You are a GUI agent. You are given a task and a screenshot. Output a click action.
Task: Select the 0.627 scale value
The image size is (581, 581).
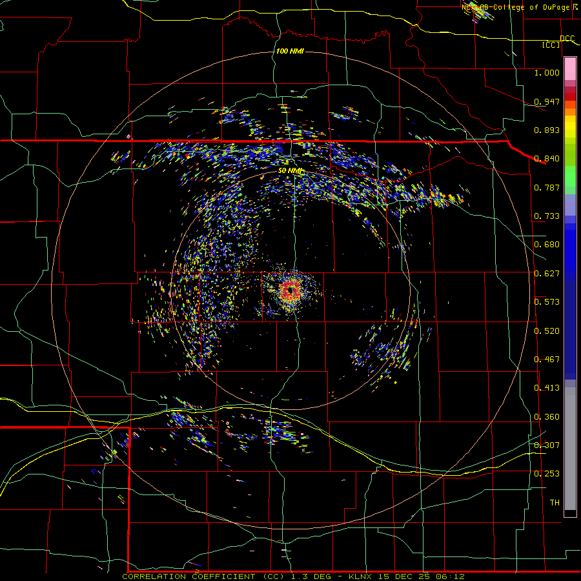pos(547,274)
